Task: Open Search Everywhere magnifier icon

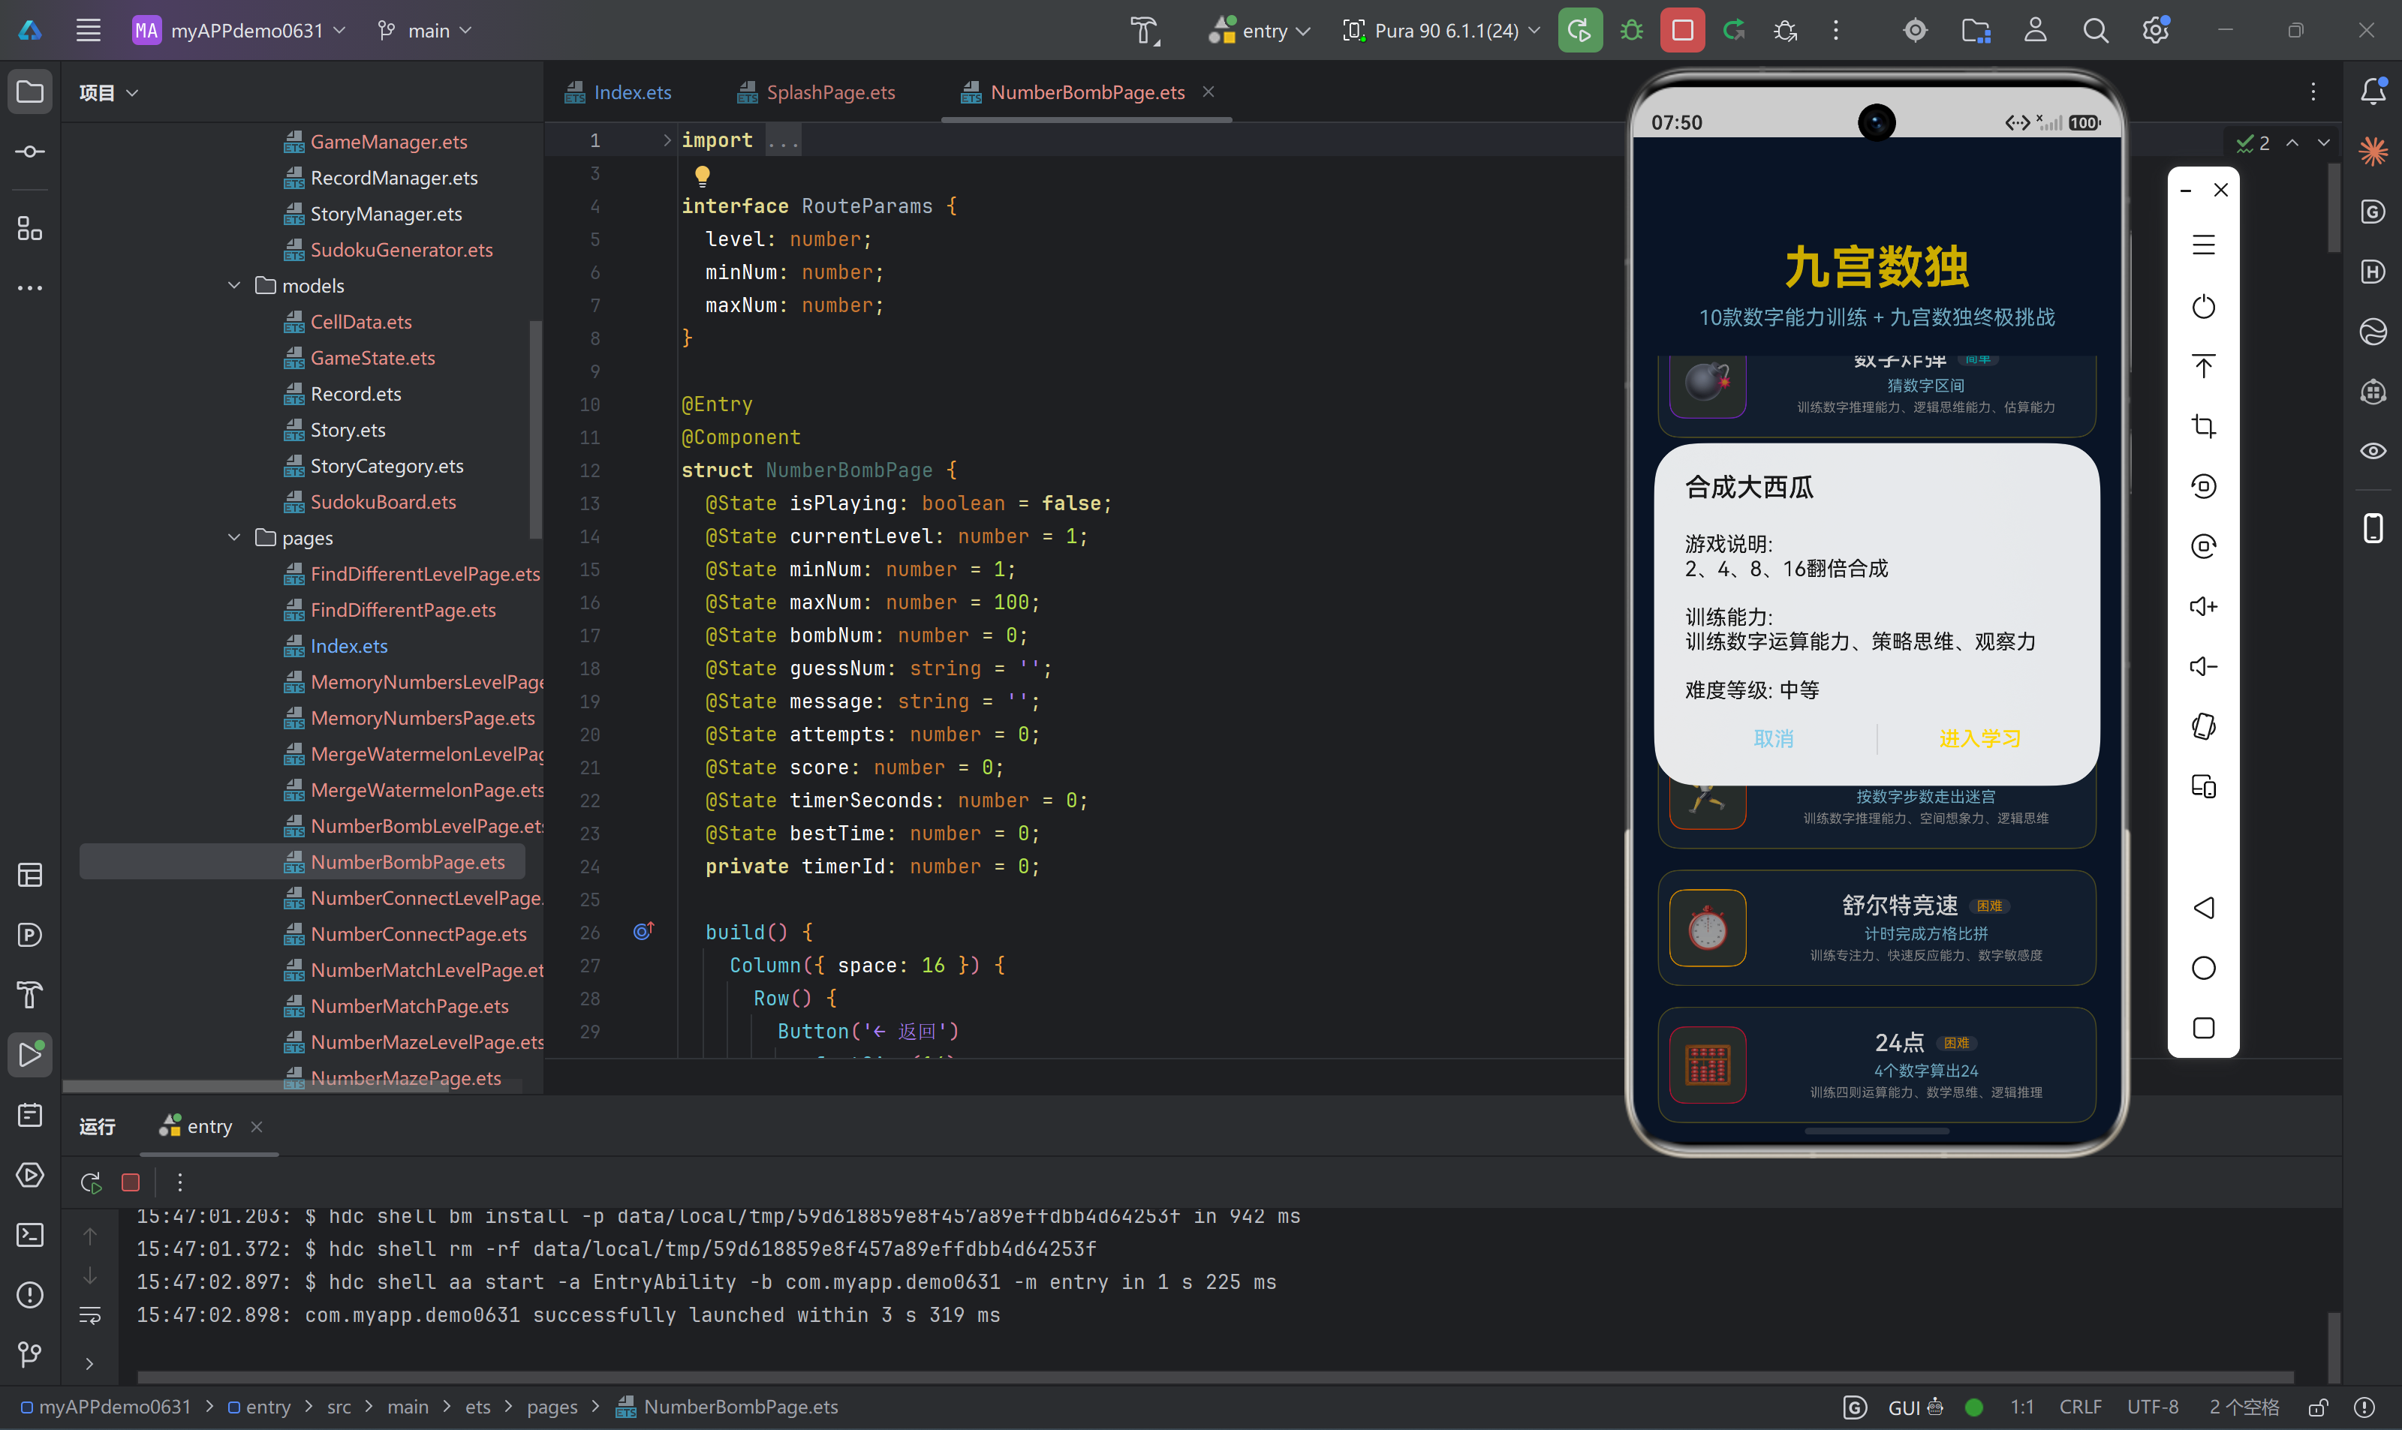Action: tap(2094, 31)
